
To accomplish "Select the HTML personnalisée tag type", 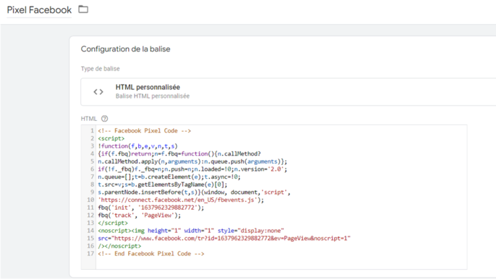I will [x=288, y=91].
